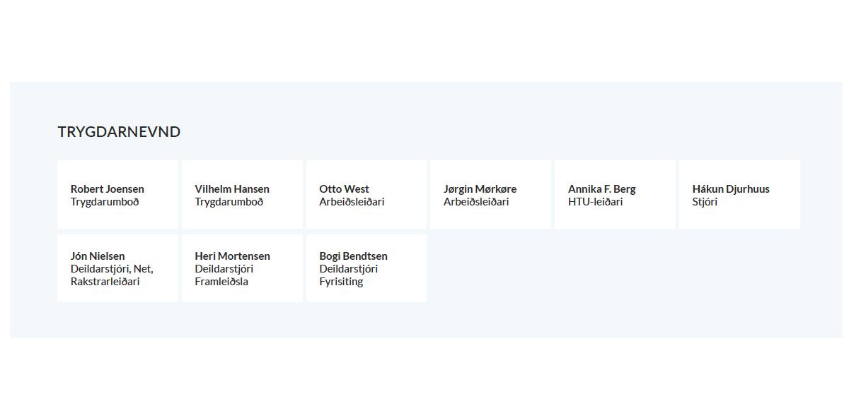Click Arbeiðsleiðari under Otto West
The height and width of the screenshot is (401, 849).
coord(352,202)
